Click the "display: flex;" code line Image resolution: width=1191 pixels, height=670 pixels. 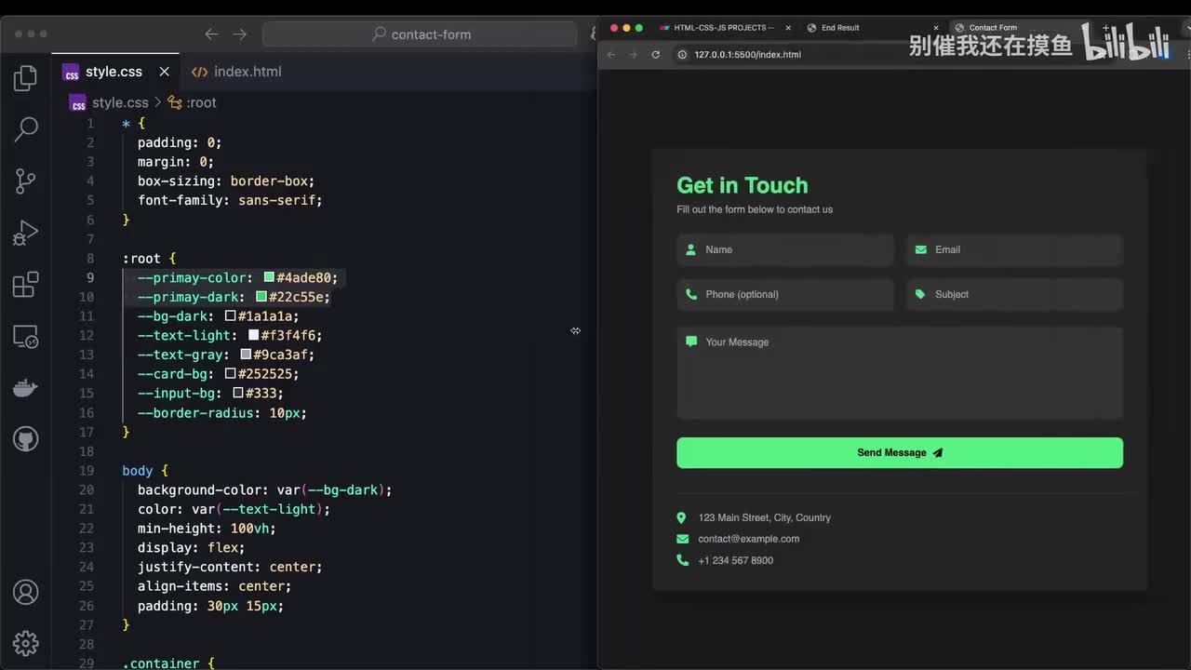click(x=192, y=548)
